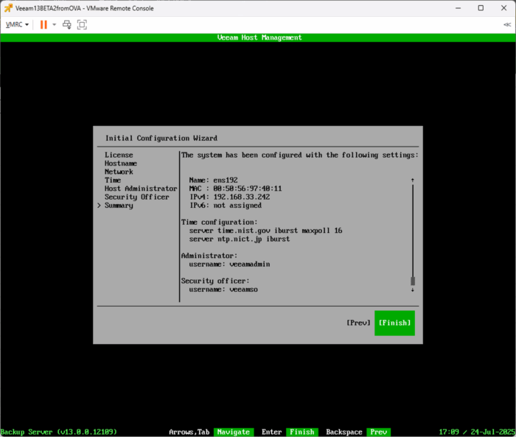Minimize the VMware Remote Console window
The width and height of the screenshot is (516, 437).
pyautogui.click(x=458, y=8)
